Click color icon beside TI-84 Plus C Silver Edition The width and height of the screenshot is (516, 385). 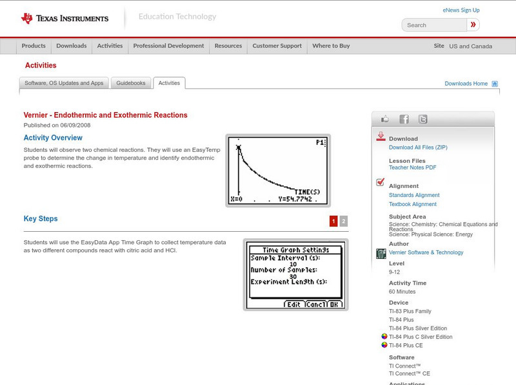click(x=384, y=336)
